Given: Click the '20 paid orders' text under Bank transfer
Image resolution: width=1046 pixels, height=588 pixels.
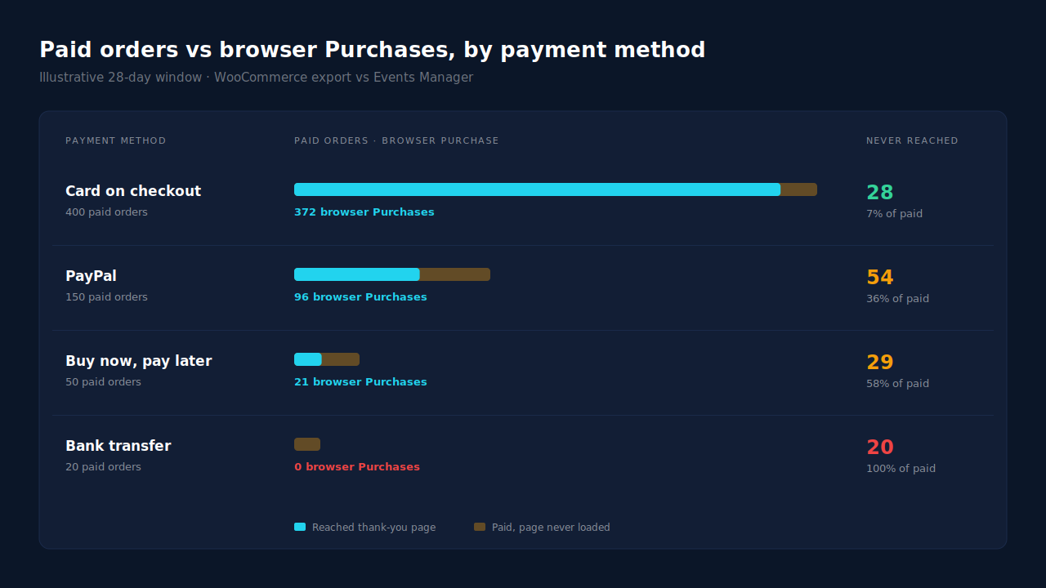Looking at the screenshot, I should (103, 467).
